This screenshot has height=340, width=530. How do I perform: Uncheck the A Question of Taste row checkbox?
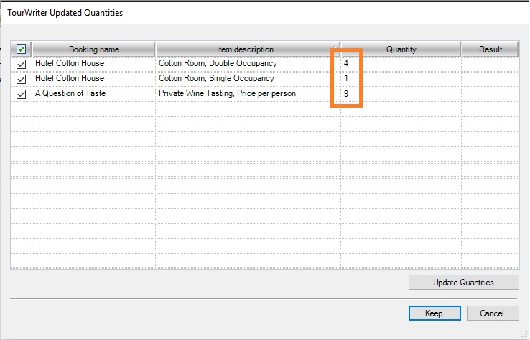22,94
